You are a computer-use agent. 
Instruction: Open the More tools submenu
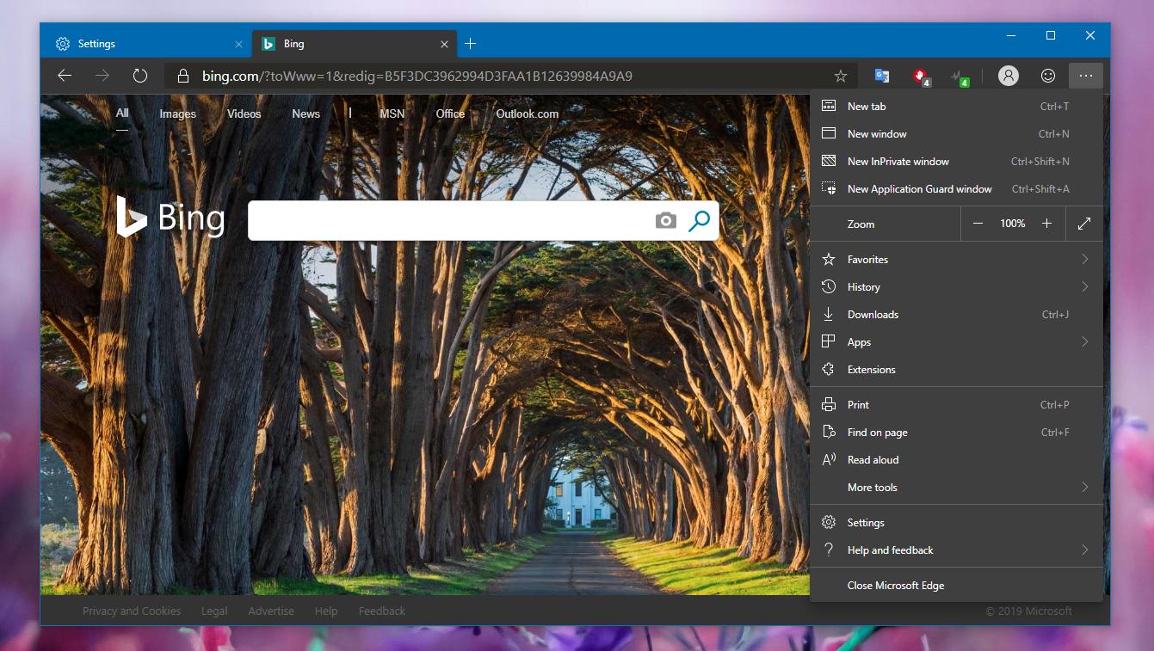(872, 487)
